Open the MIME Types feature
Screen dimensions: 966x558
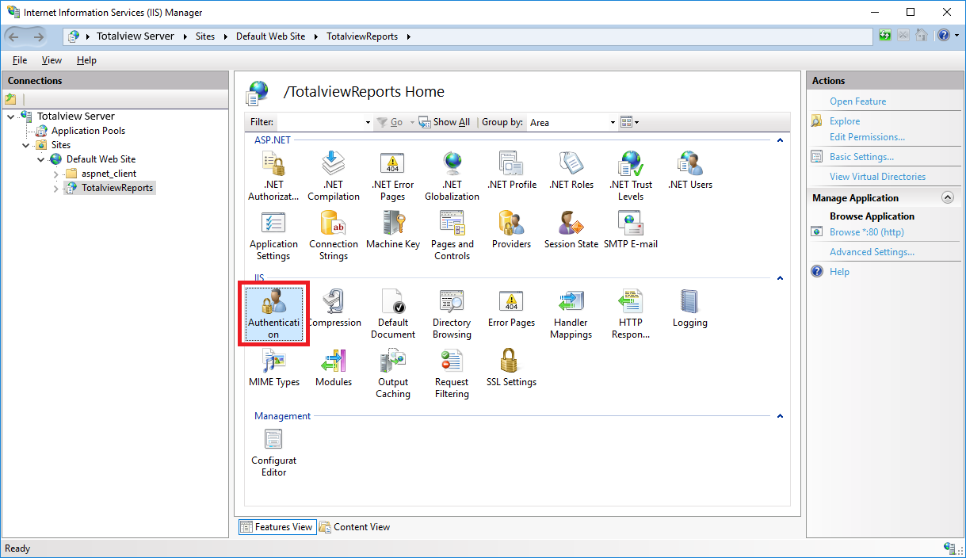pyautogui.click(x=273, y=368)
